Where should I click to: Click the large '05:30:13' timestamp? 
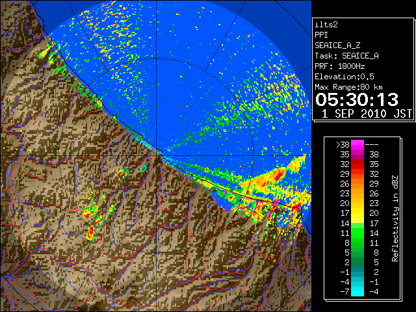(x=357, y=99)
